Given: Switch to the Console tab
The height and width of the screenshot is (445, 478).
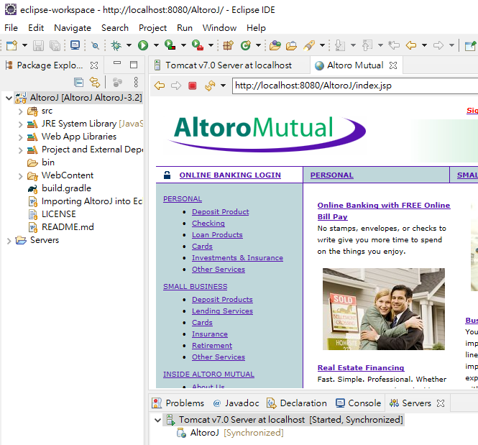Looking at the screenshot, I should pos(364,403).
